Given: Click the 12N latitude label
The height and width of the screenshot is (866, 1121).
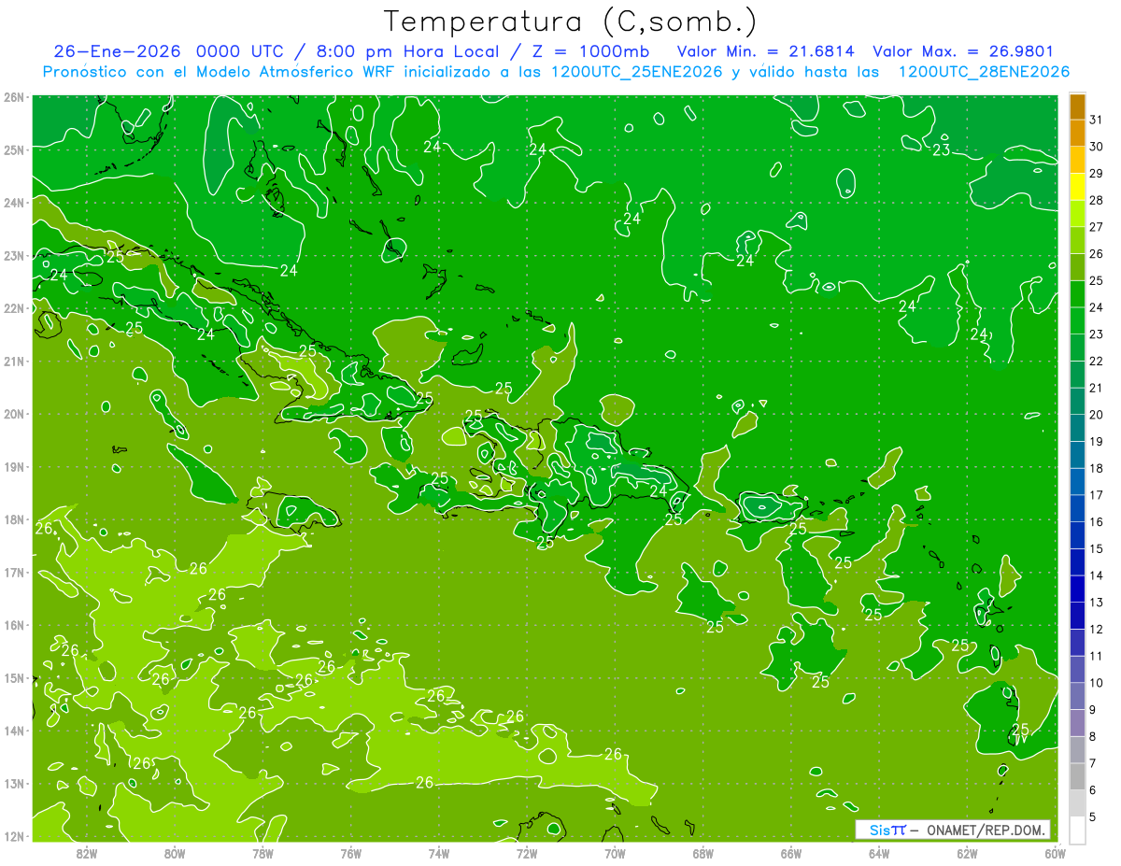Looking at the screenshot, I should [14, 836].
